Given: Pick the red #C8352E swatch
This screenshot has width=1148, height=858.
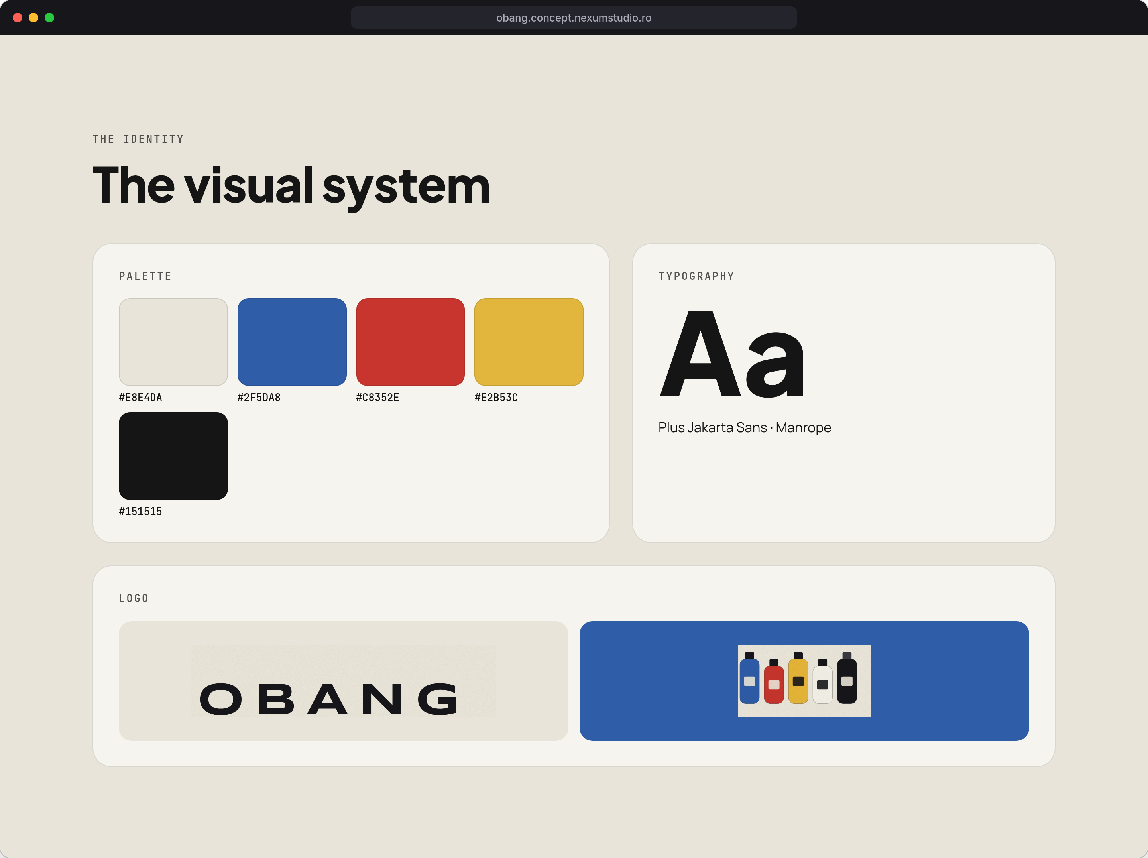Looking at the screenshot, I should click(x=411, y=342).
